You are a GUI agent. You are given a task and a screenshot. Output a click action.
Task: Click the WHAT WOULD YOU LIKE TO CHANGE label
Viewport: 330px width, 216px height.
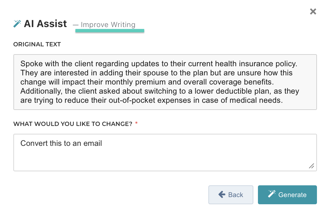click(72, 124)
